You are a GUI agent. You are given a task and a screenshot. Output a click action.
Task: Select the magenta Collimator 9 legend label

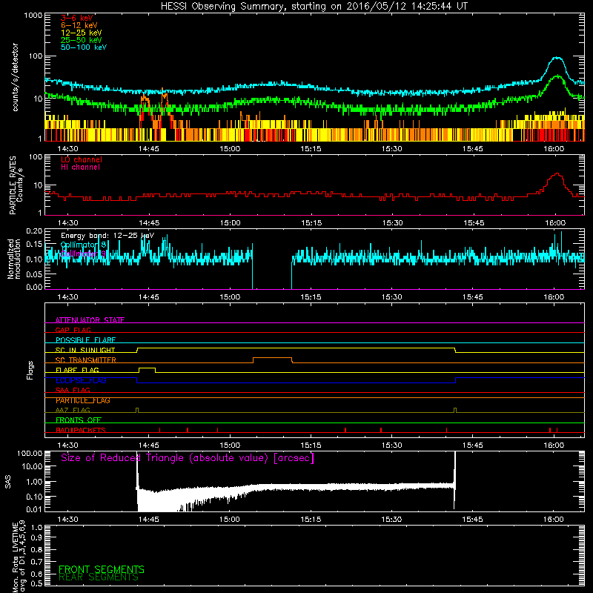(x=83, y=254)
